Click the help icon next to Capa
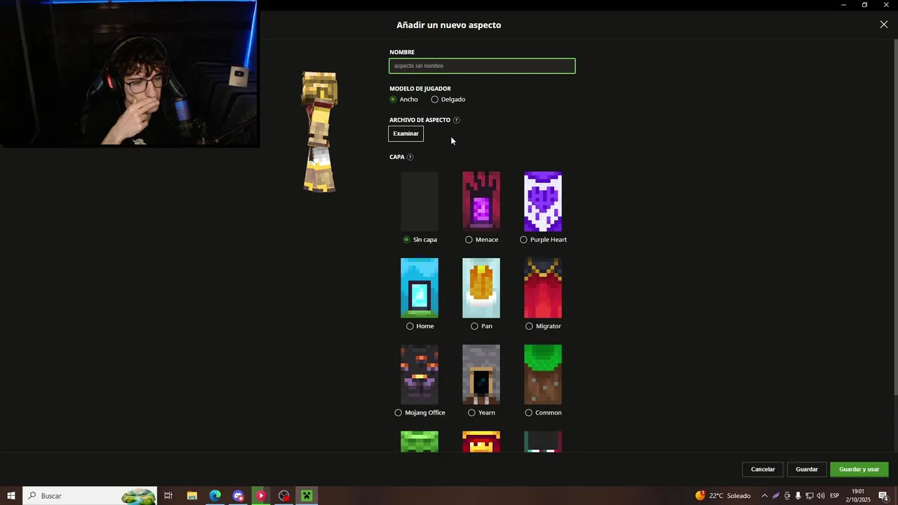This screenshot has width=898, height=505. pos(410,157)
